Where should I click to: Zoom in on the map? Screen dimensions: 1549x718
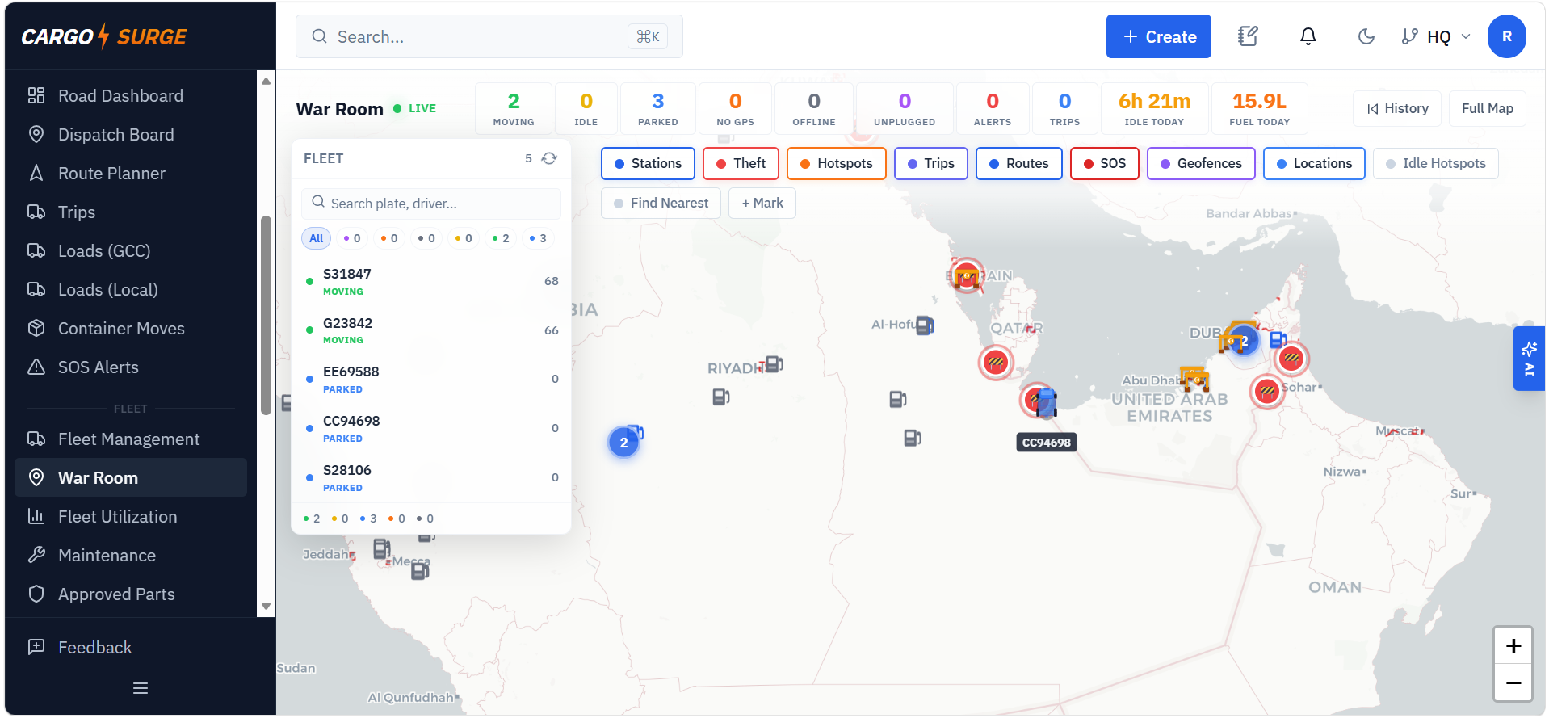coord(1513,646)
